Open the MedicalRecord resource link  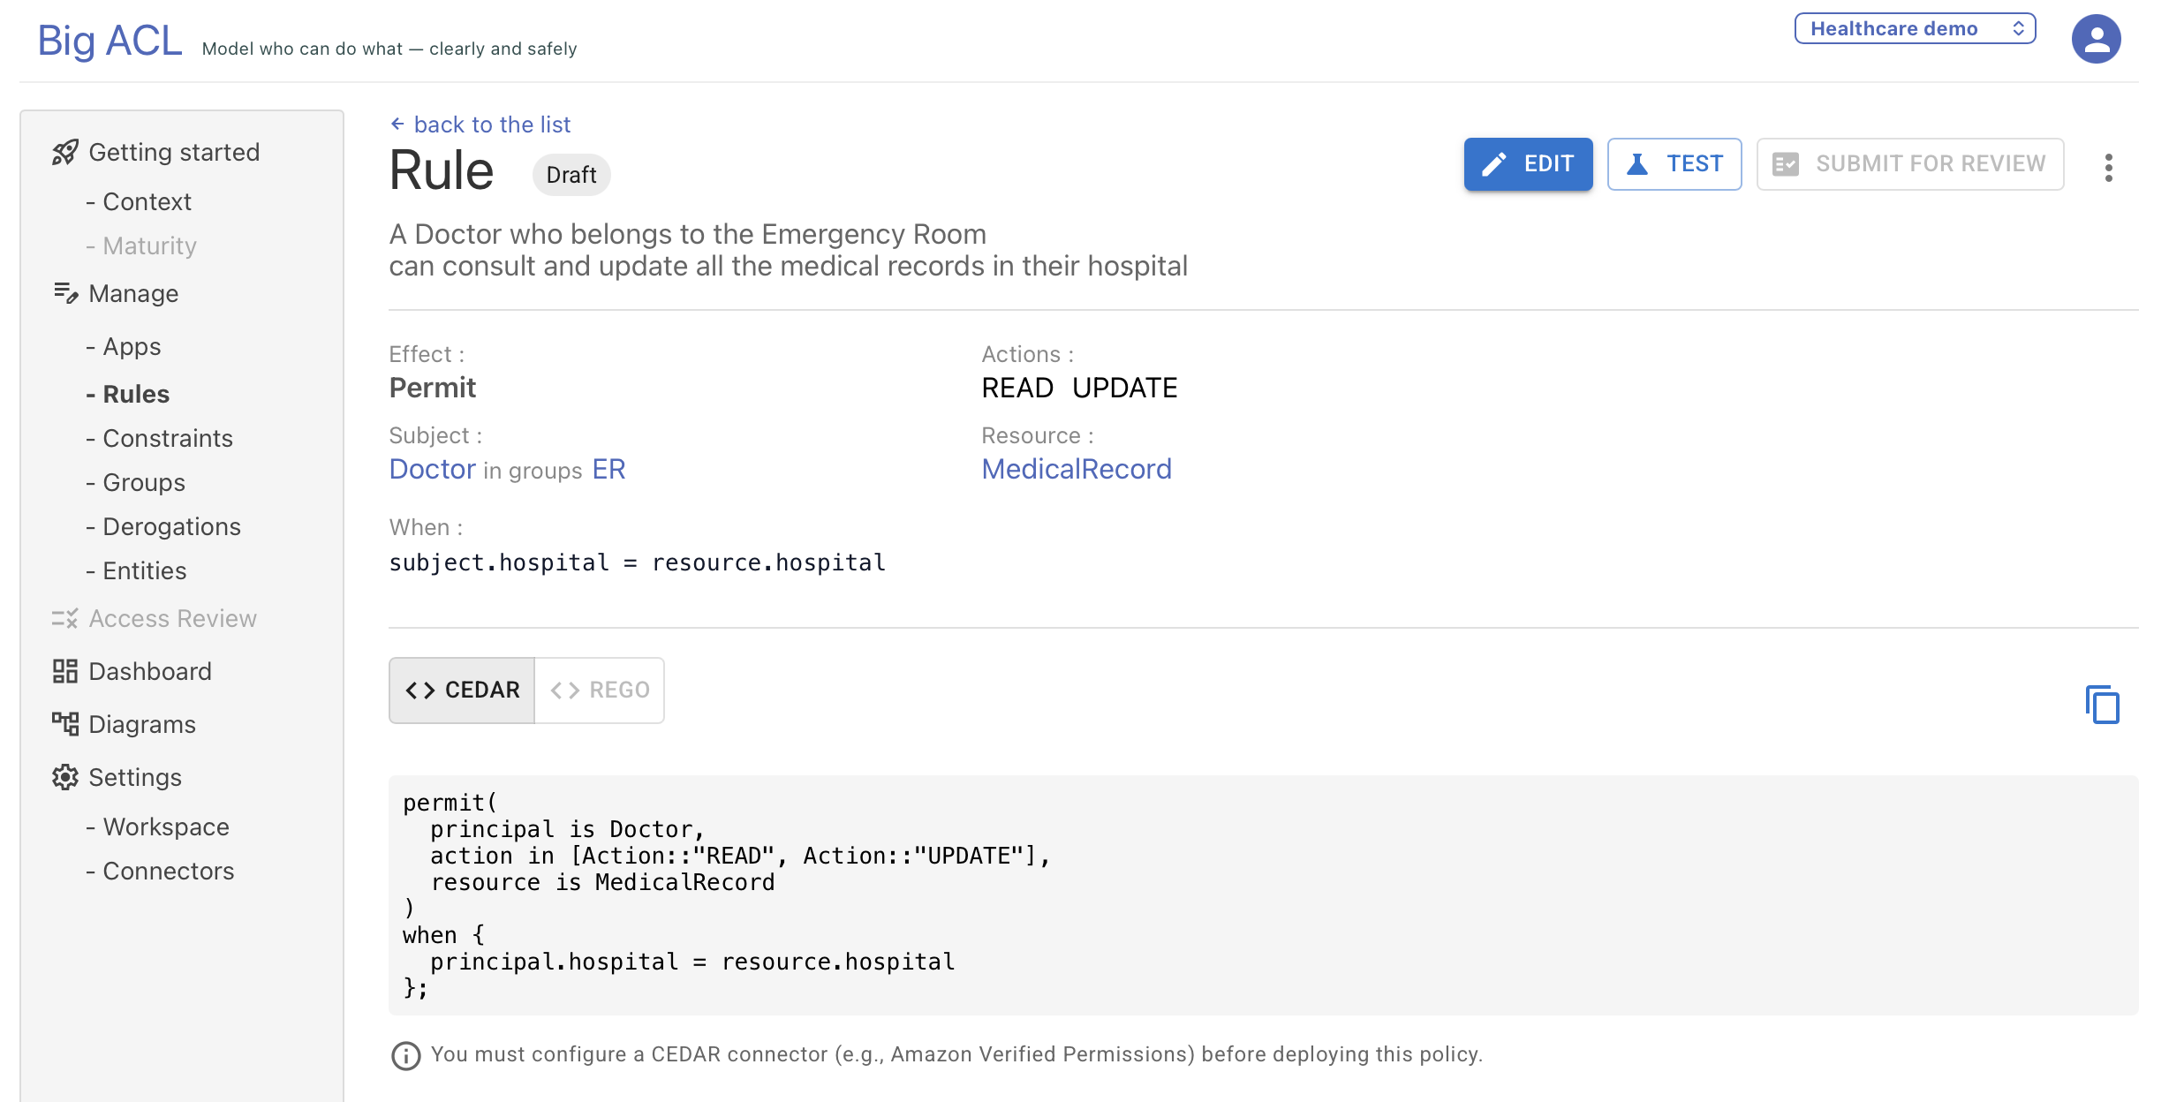[1076, 469]
